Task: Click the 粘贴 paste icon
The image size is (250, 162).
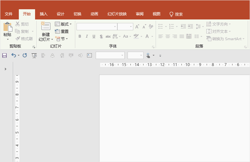Action: (8, 27)
